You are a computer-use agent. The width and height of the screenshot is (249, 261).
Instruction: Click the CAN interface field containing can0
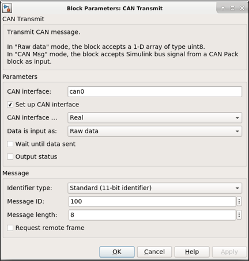click(x=154, y=91)
